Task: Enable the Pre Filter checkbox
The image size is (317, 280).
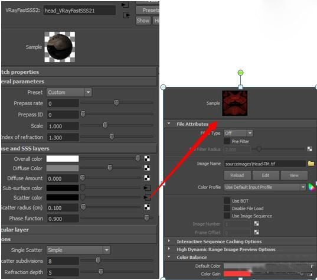Action: pos(227,141)
